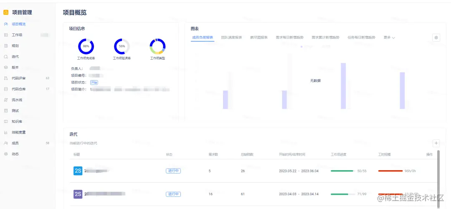Switch to the 需求每日新增趋势 tab
The width and height of the screenshot is (451, 209).
(x=290, y=38)
